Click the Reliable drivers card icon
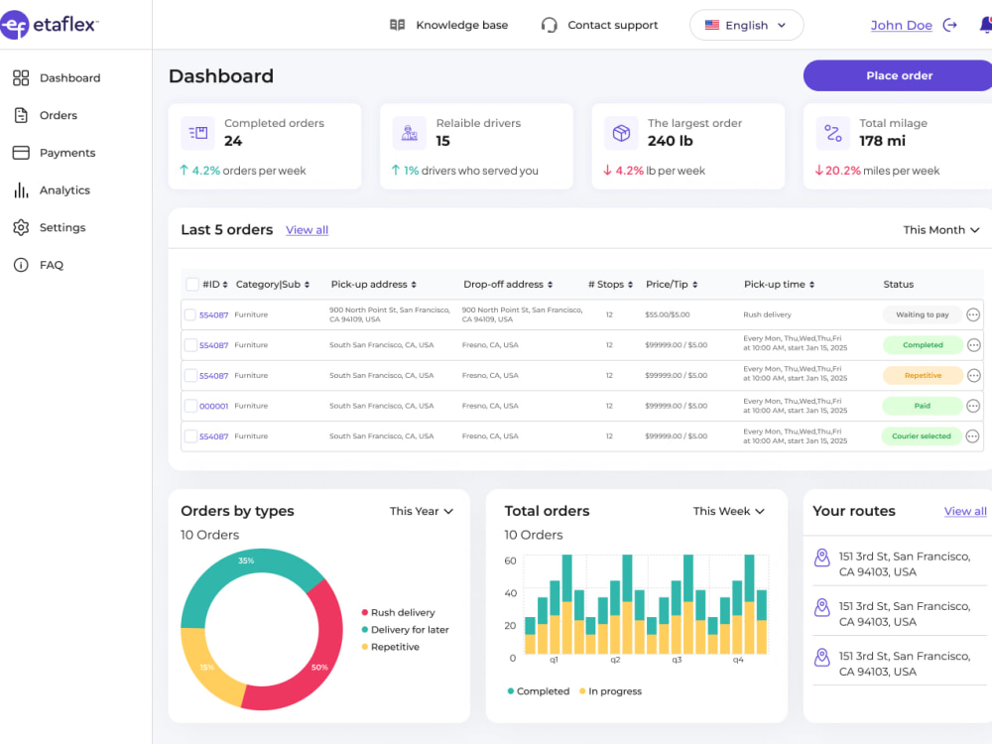Screen dimensions: 992x744 tap(410, 132)
